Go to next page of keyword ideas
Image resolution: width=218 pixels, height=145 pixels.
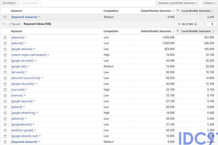pos(212,24)
